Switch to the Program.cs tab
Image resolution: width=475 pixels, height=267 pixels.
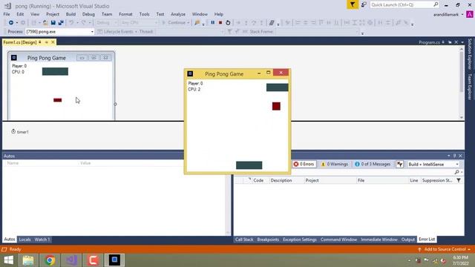(x=429, y=42)
